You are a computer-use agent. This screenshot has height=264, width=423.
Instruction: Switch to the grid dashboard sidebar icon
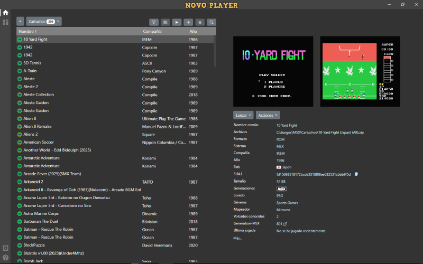click(x=5, y=22)
